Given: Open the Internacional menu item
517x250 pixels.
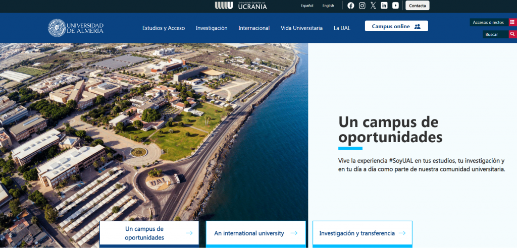Looking at the screenshot, I should coord(254,28).
